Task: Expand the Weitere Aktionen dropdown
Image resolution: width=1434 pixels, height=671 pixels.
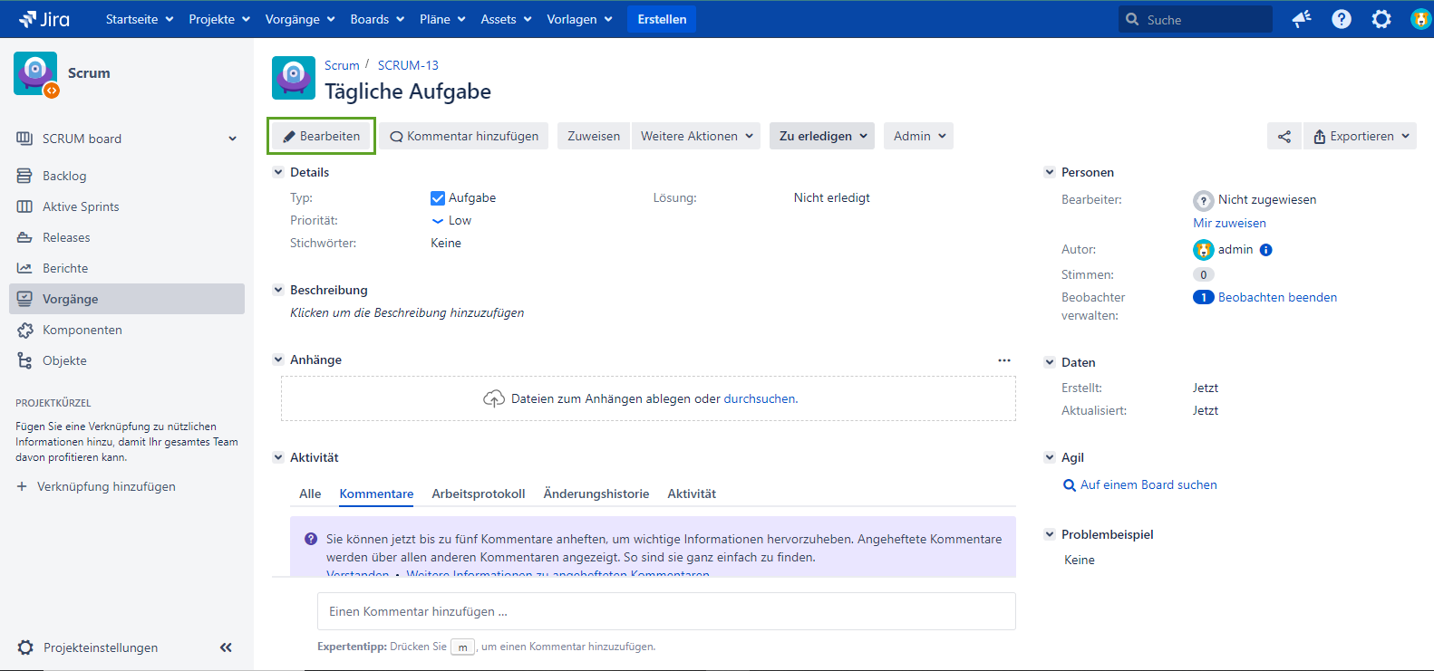Action: (696, 137)
